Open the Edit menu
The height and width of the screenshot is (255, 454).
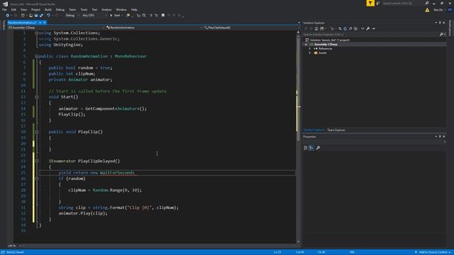click(13, 9)
